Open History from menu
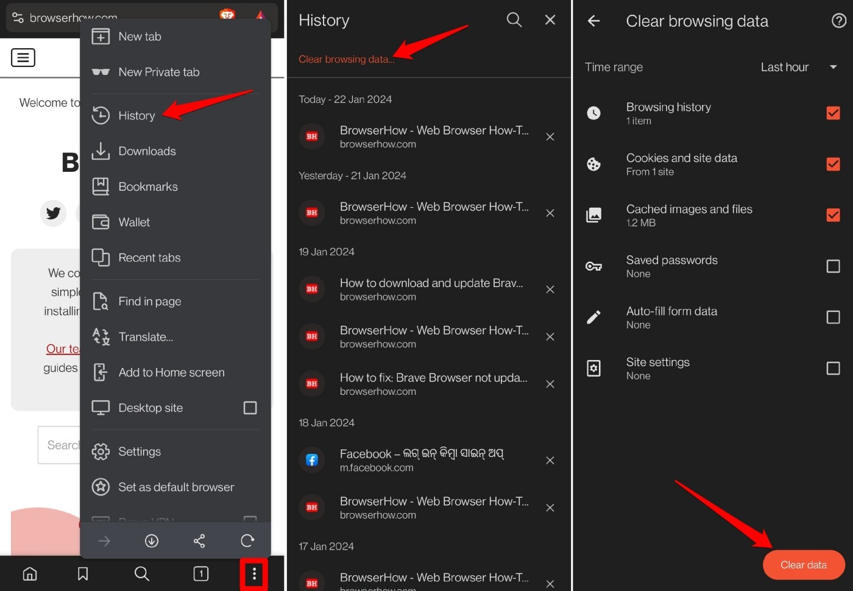Viewport: 853px width, 591px height. 175,116
